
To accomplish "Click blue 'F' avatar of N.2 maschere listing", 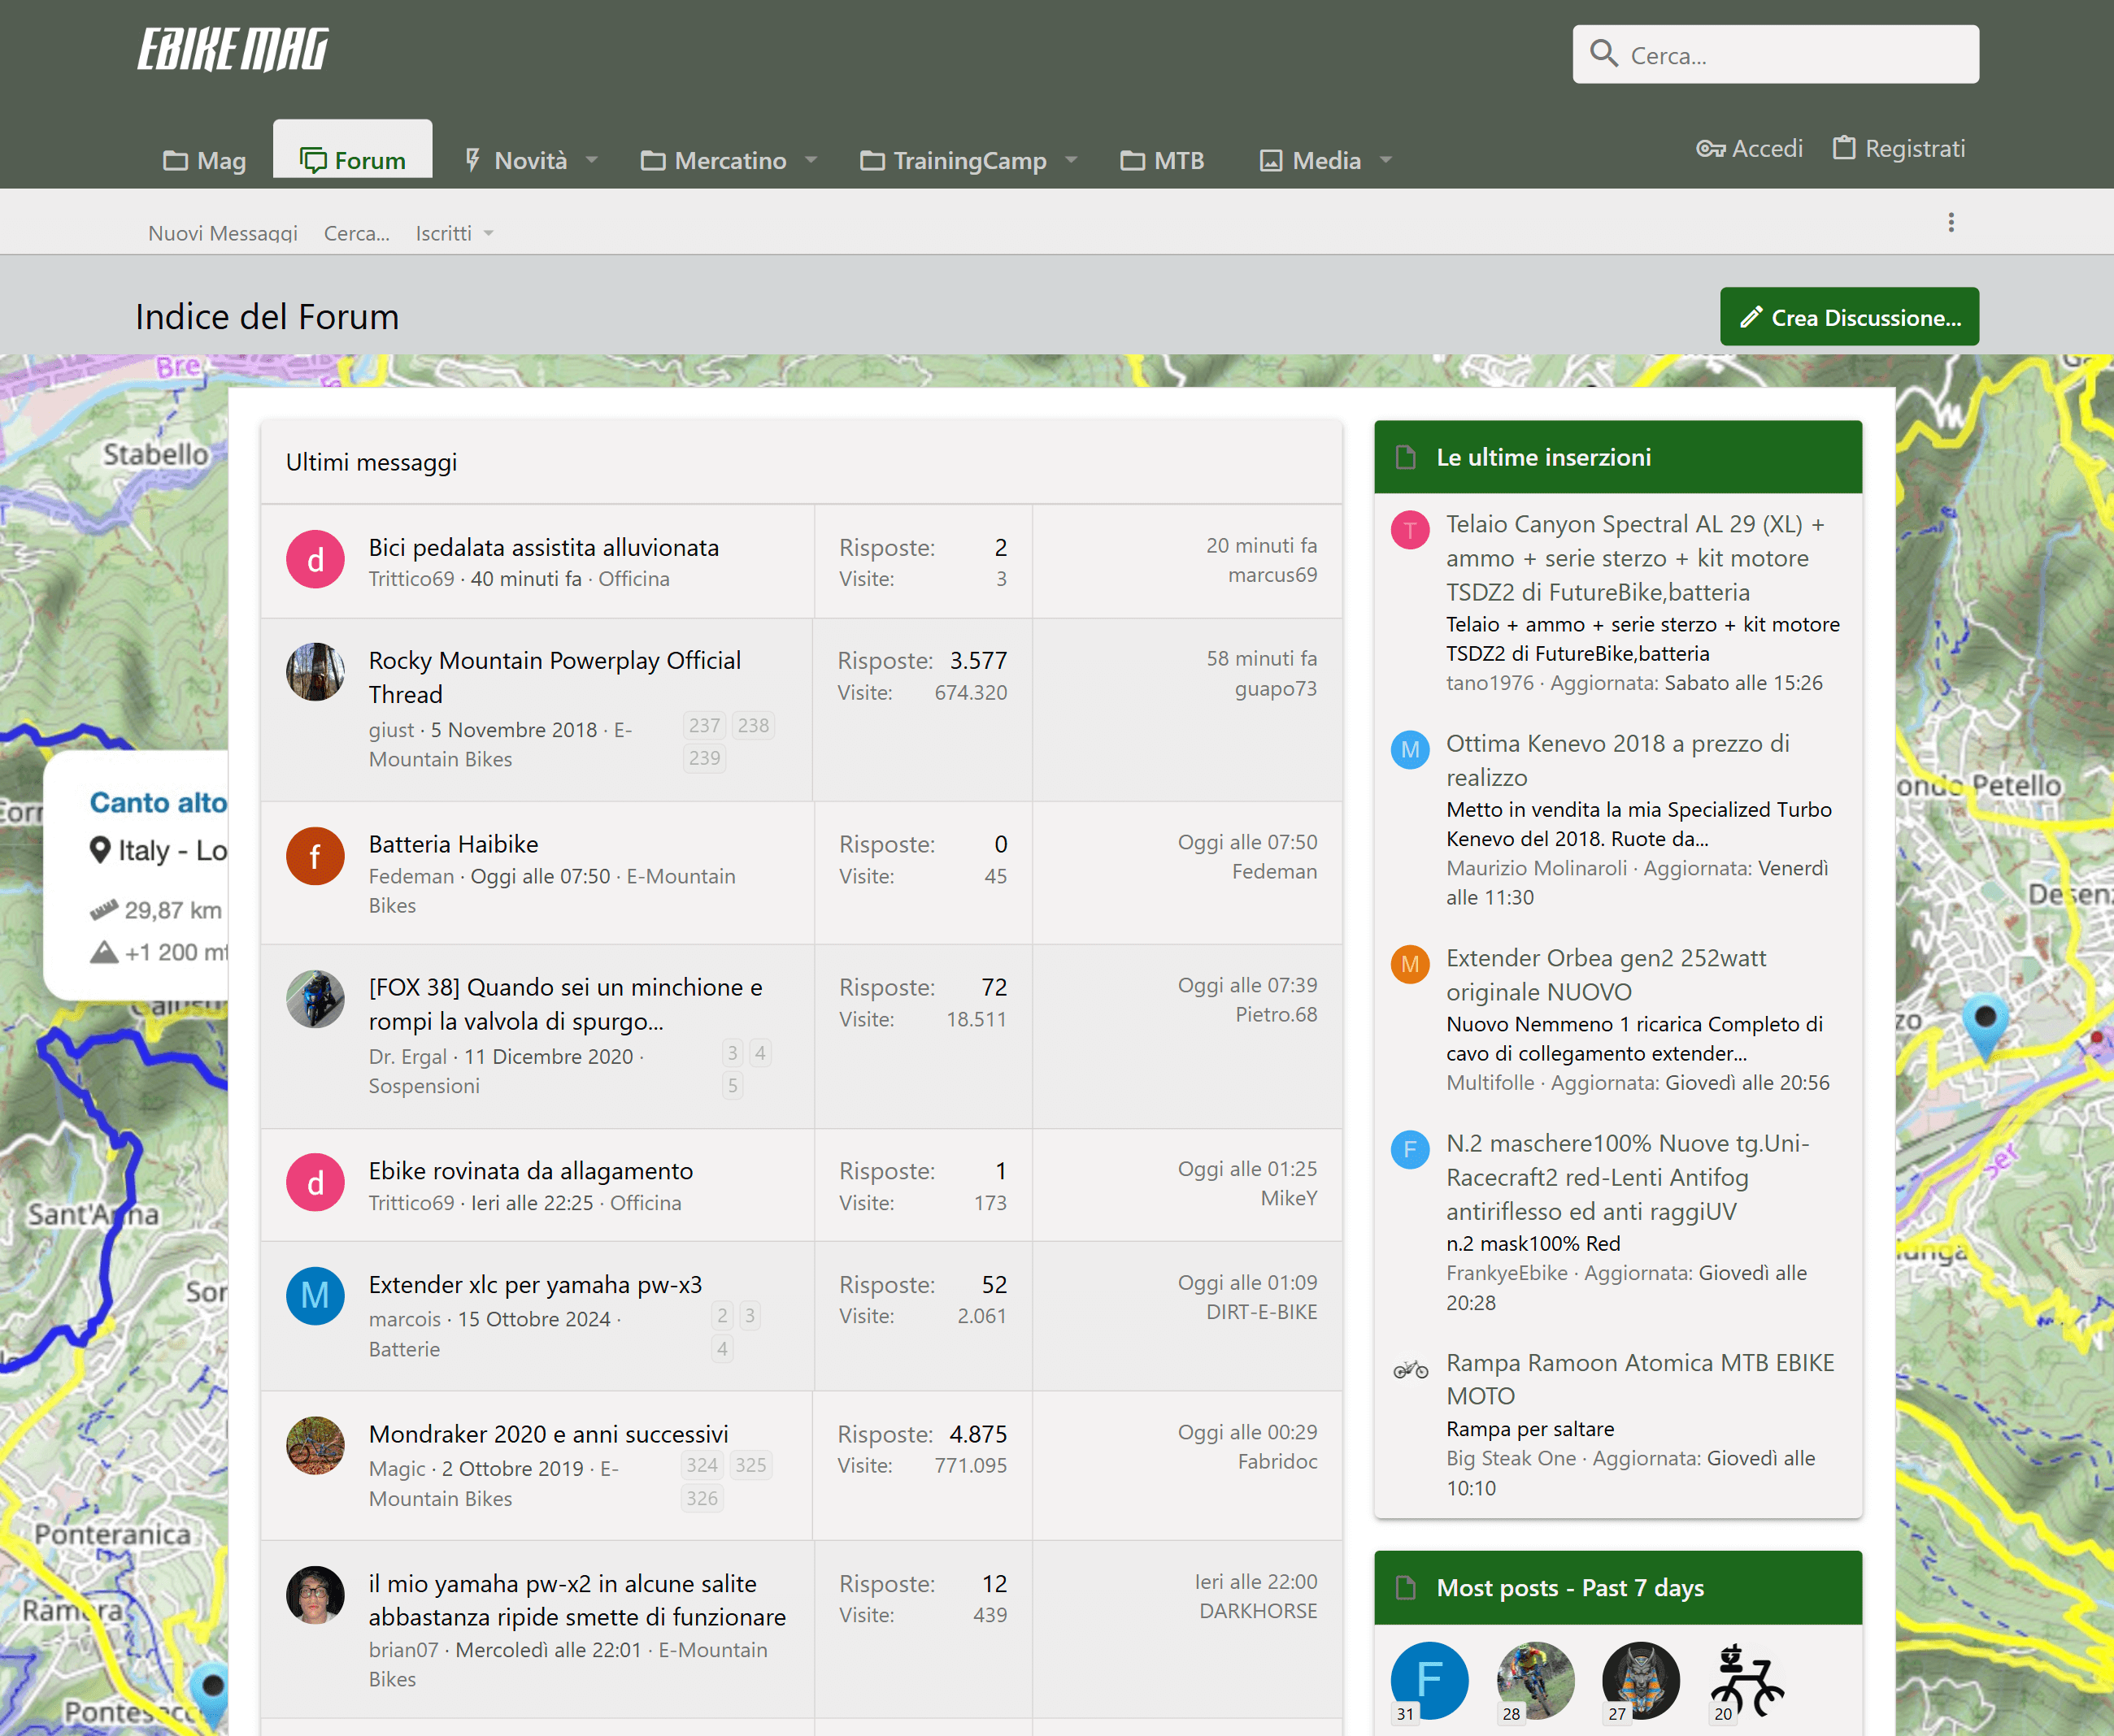I will pyautogui.click(x=1410, y=1149).
